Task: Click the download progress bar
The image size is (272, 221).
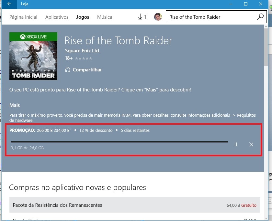Action: 119,142
